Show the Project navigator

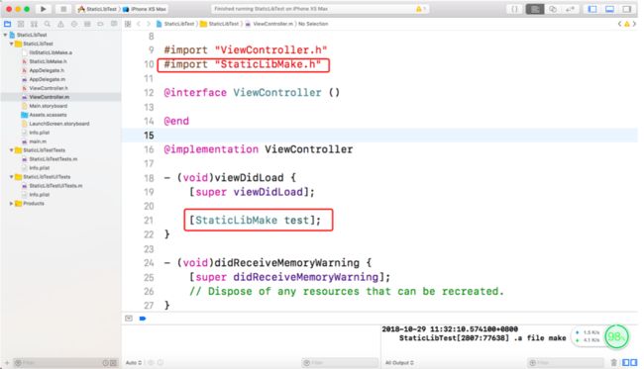tap(7, 24)
